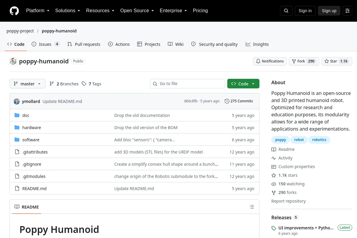The width and height of the screenshot is (357, 238).
Task: Switch to the Wiki tab
Action: 176,44
